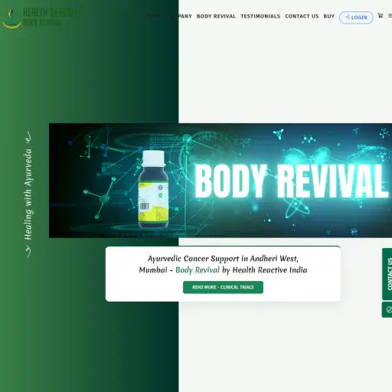Click the WhatsApp icon on side tab

(x=389, y=309)
